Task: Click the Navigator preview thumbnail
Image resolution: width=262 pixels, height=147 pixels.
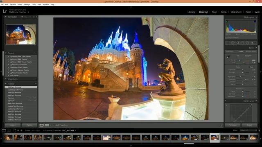Action: (x=21, y=34)
